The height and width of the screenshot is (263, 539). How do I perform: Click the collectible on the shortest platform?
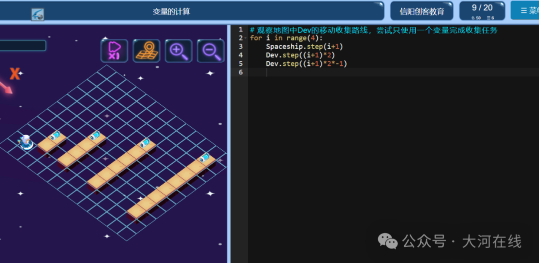pos(55,135)
